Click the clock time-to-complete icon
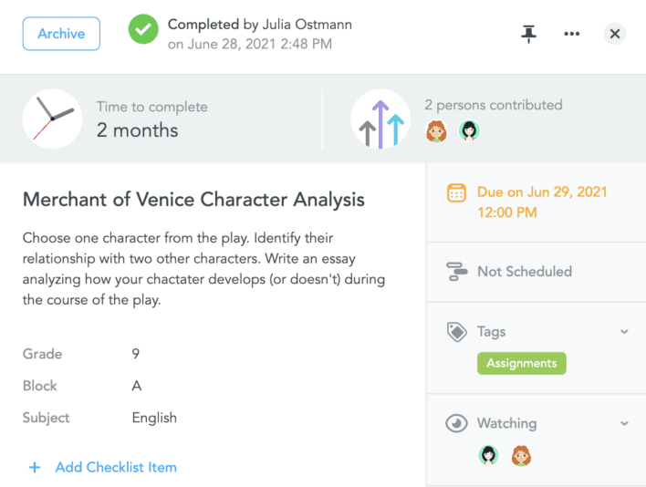The width and height of the screenshot is (646, 487). tap(52, 119)
